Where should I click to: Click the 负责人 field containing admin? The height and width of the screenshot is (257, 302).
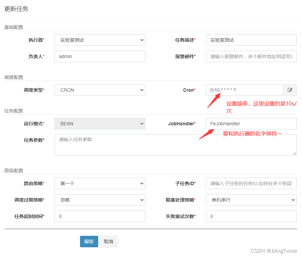(x=100, y=56)
